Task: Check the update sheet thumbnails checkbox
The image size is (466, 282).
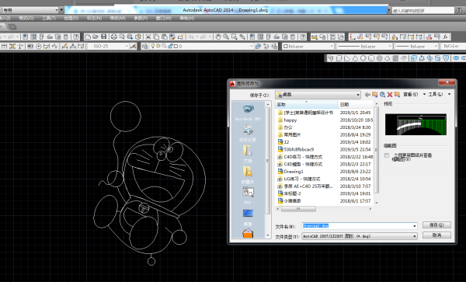Action: click(x=387, y=155)
